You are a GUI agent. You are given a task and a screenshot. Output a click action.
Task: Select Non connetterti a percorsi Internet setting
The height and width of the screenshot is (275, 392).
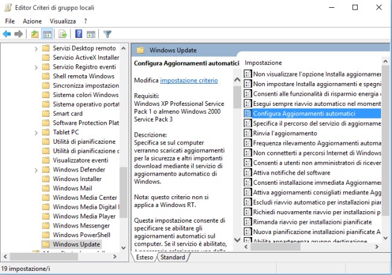click(317, 153)
